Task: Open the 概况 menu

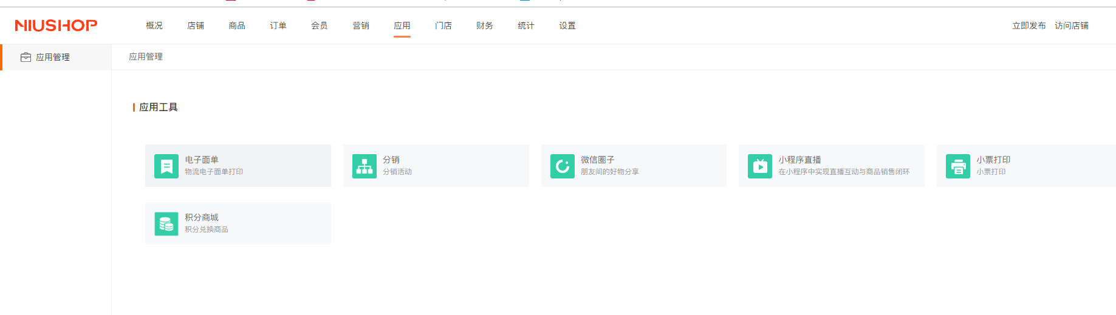Action: (x=154, y=25)
